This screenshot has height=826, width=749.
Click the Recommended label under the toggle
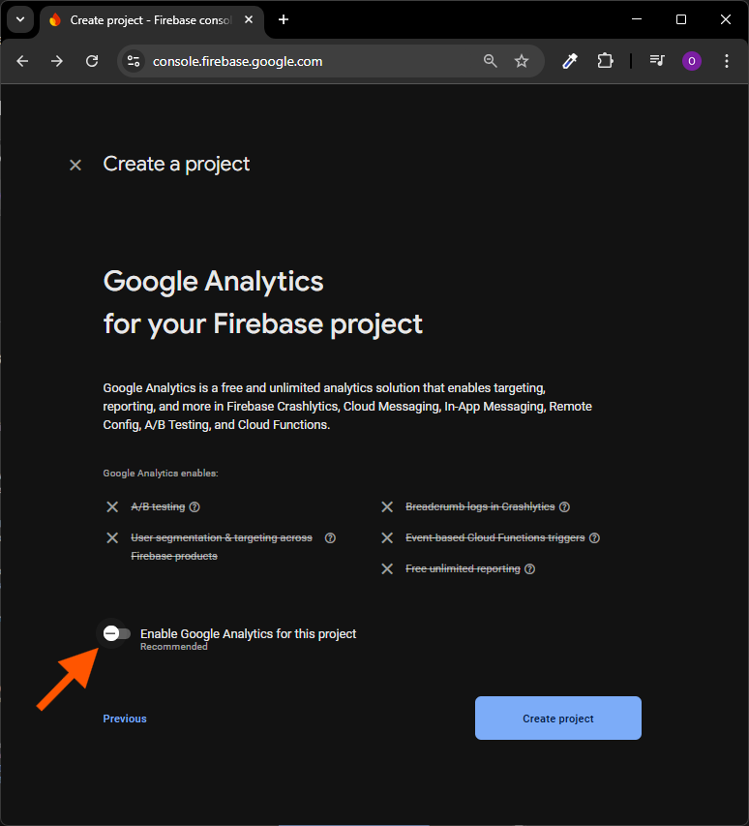[173, 646]
